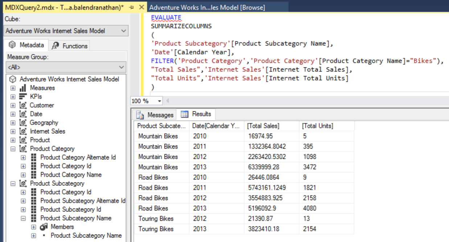Image resolution: width=449 pixels, height=242 pixels.
Task: Click the [Total Sales] column header
Action: click(272, 126)
